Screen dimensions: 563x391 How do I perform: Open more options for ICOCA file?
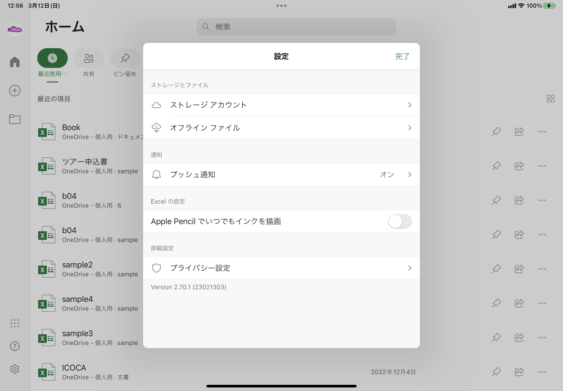pos(542,372)
